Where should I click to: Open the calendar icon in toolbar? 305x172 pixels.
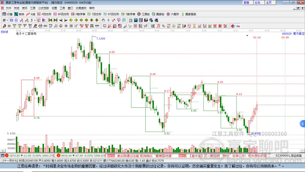pyautogui.click(x=130, y=20)
